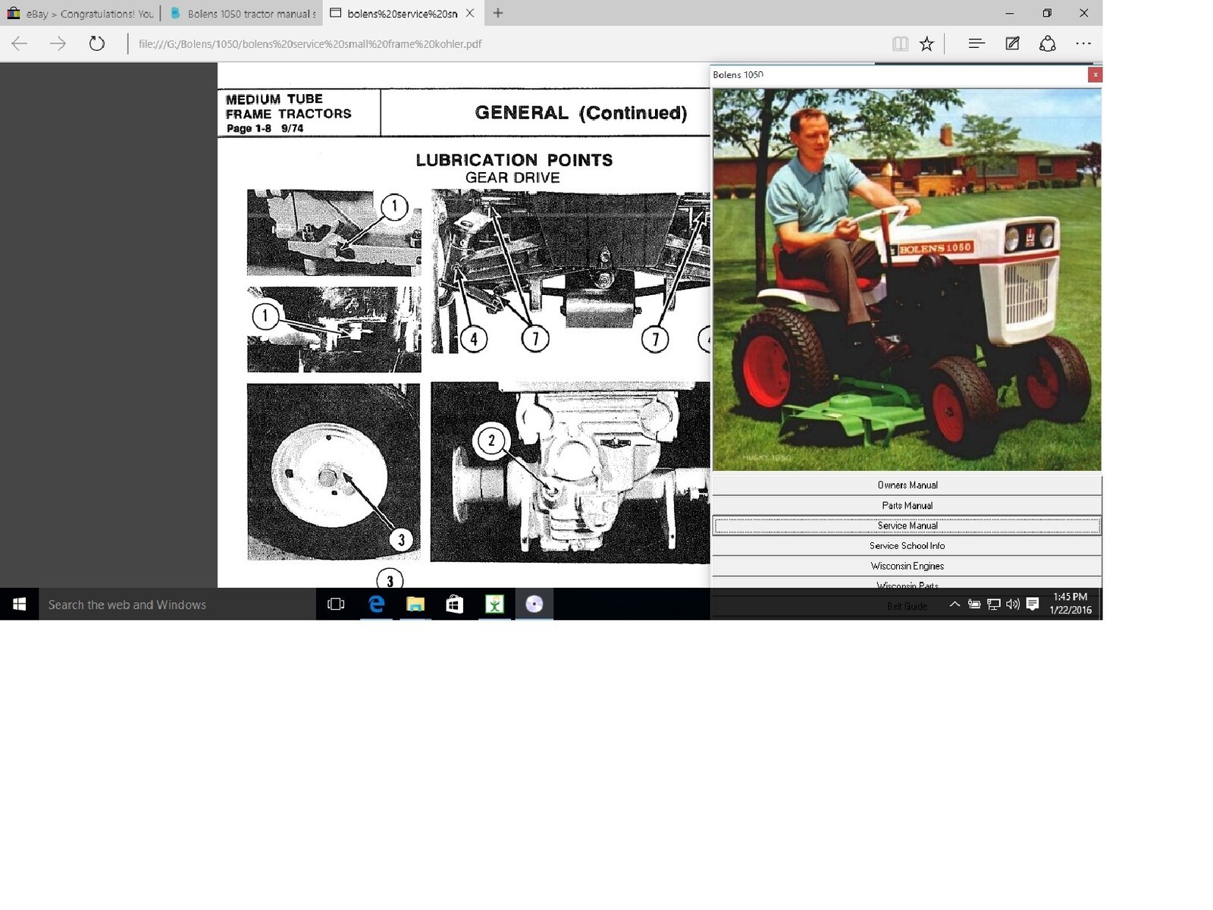This screenshot has height=910, width=1213.
Task: Switch to eBay Congratulations tab
Action: (x=80, y=14)
